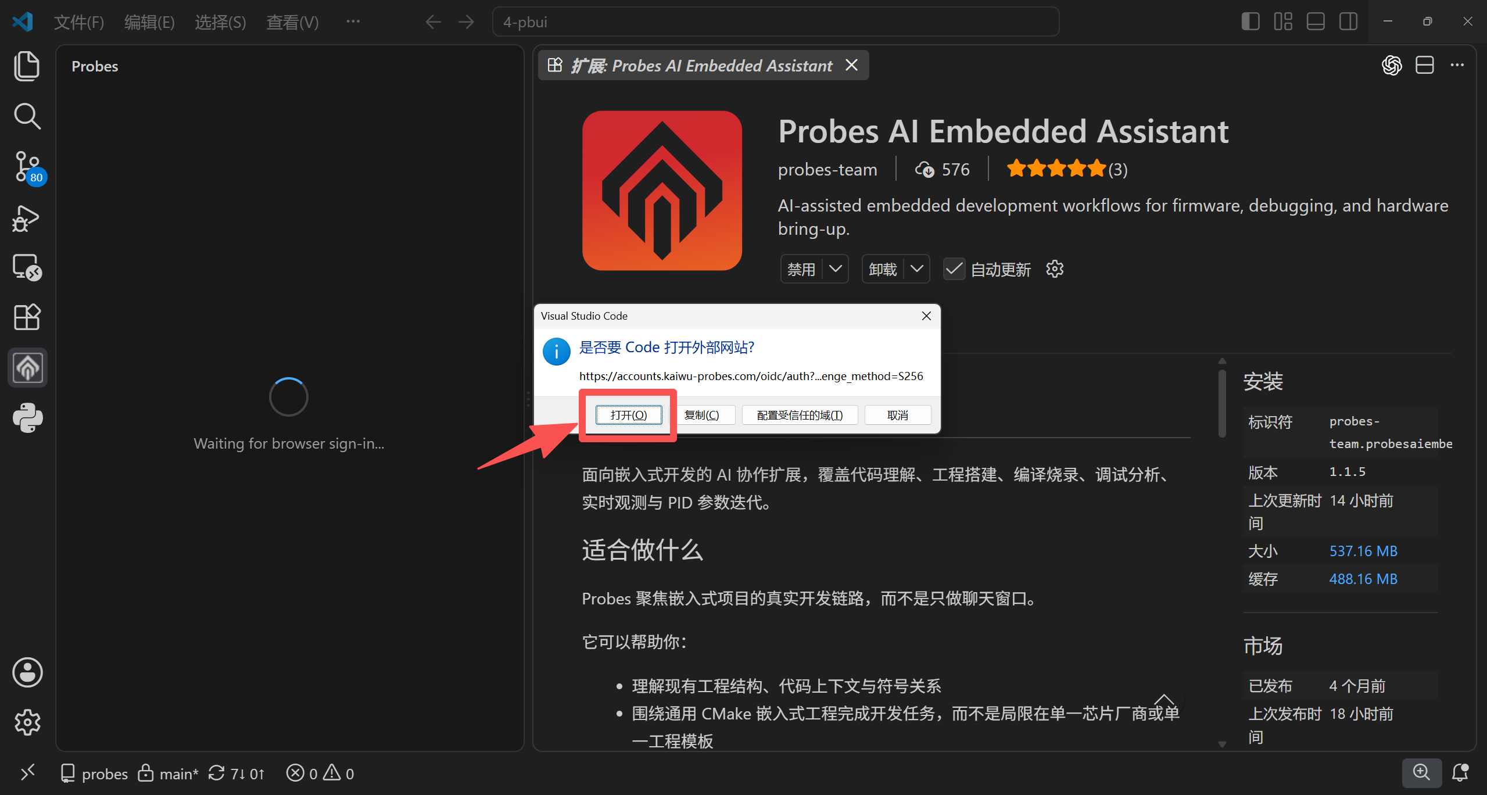Screen dimensions: 1487x795
Task: Click Configure Trusted Domains button in dialog
Action: click(800, 415)
